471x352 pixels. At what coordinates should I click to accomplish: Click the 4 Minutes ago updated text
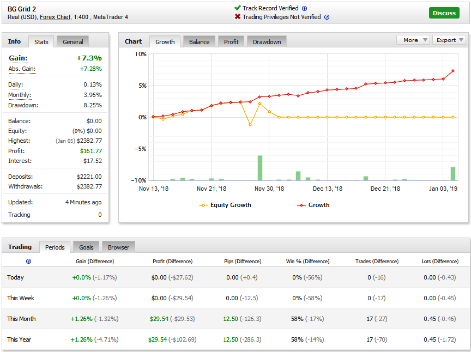point(83,202)
